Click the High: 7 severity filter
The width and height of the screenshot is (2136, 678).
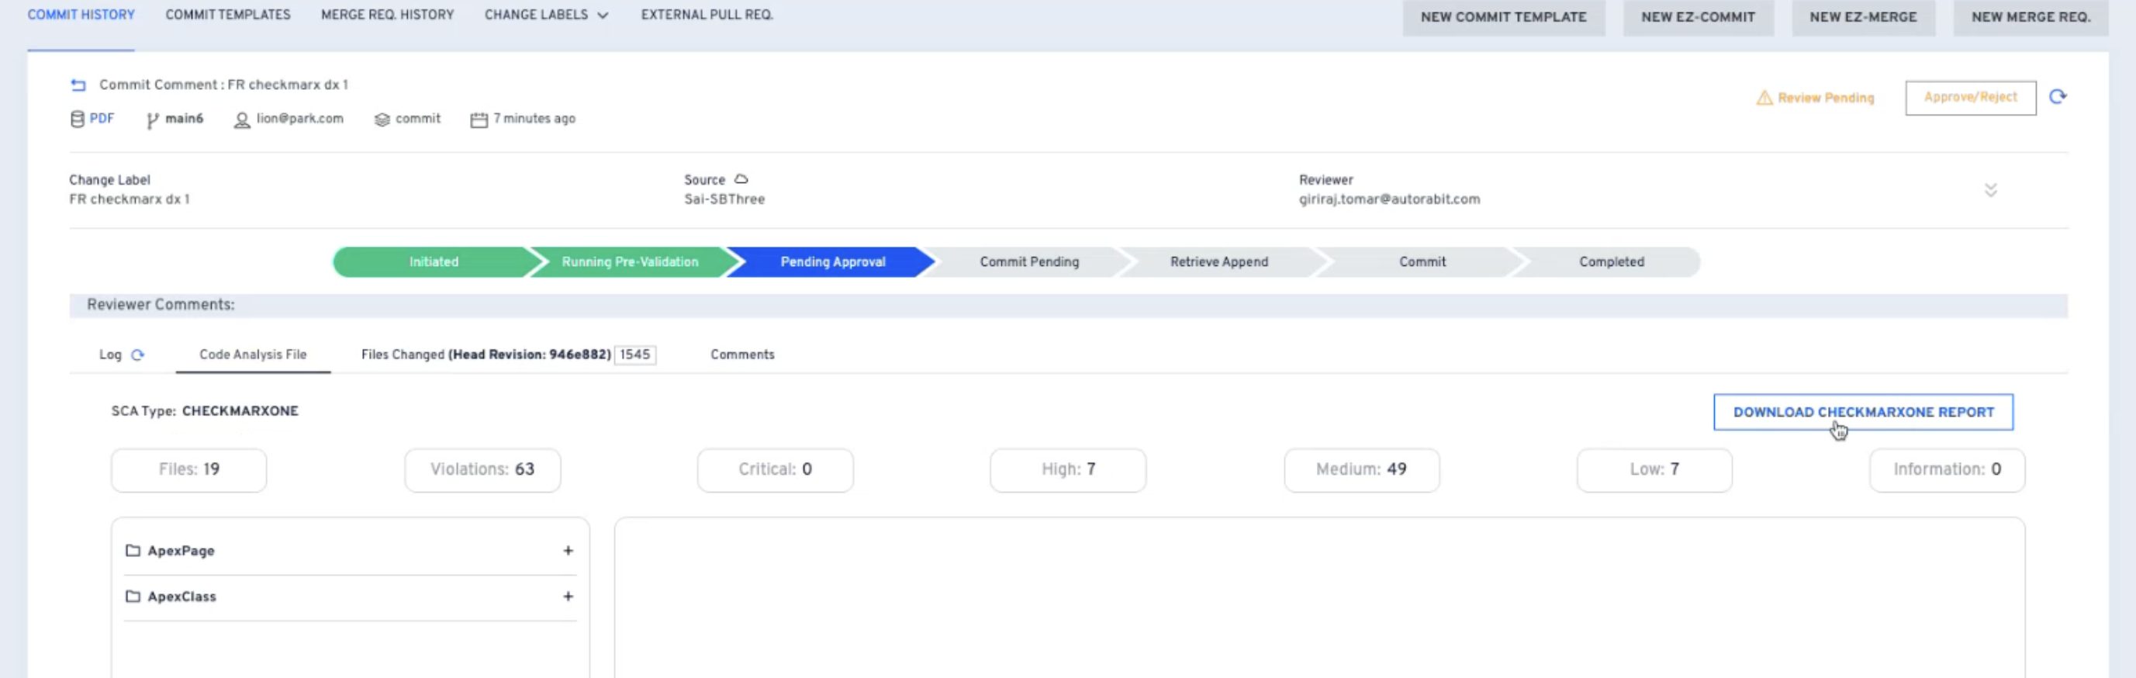coord(1068,470)
